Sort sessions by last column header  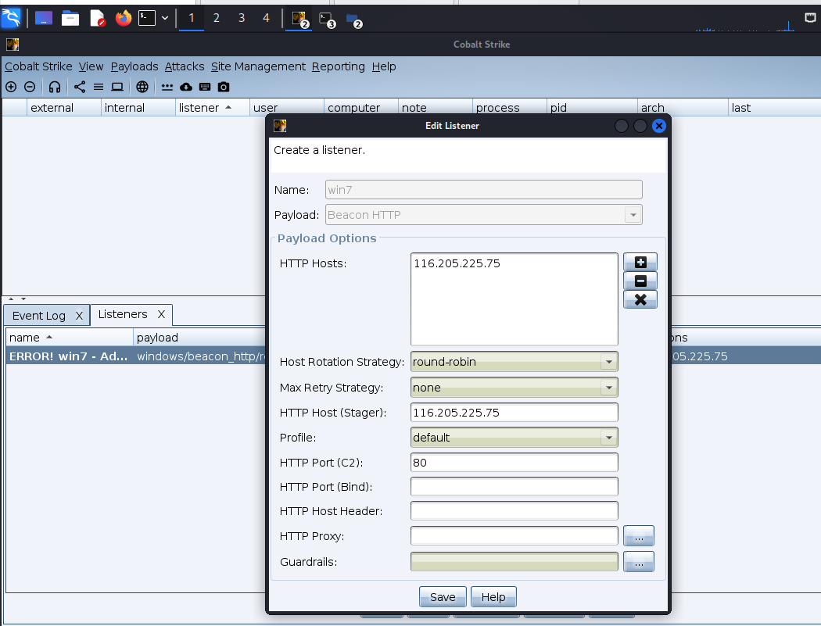[774, 107]
